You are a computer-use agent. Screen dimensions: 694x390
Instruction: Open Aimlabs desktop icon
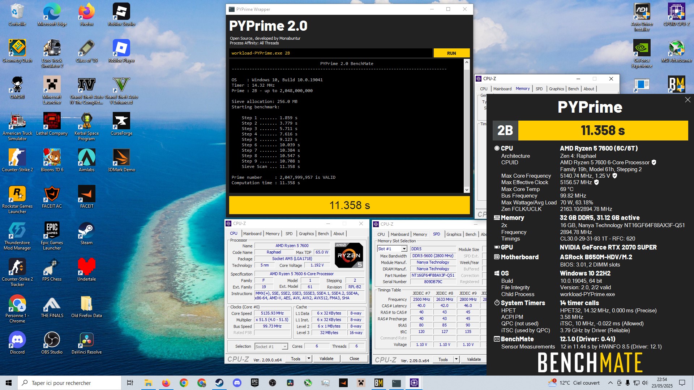(x=87, y=161)
